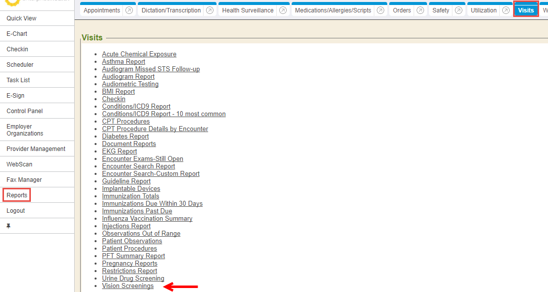Click pop-out icon beside Dictation/Transcription tab
Image resolution: width=548 pixels, height=292 pixels.
pos(210,10)
